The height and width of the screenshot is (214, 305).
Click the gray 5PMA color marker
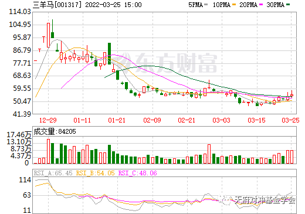[x=206, y=4]
